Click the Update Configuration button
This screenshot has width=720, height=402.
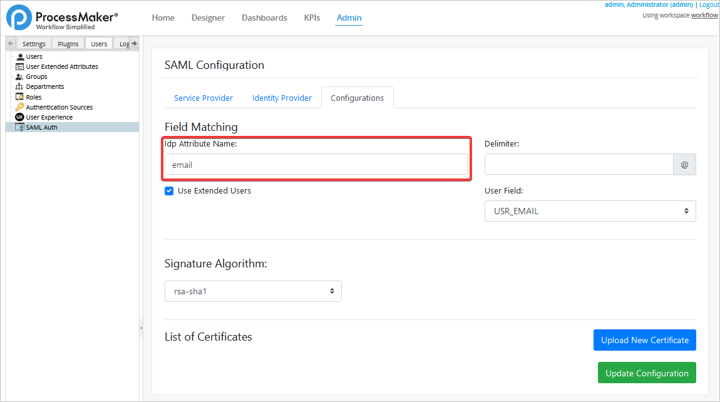click(x=647, y=373)
